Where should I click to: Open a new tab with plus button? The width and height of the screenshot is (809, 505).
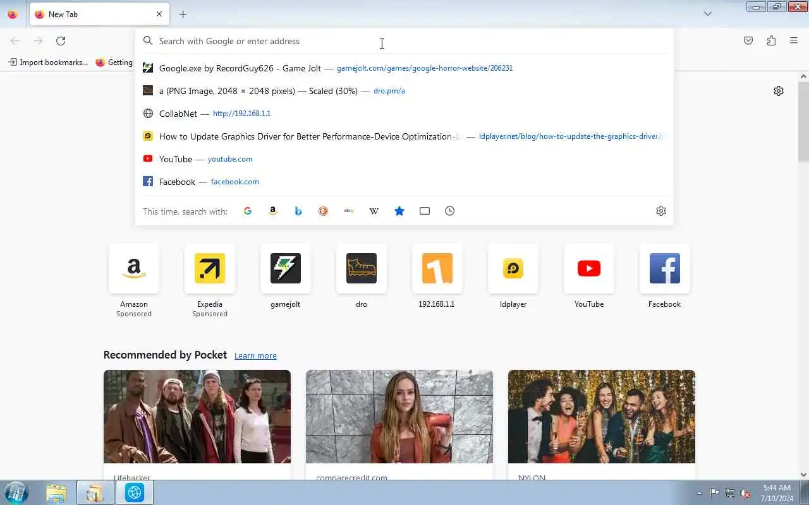coord(183,14)
